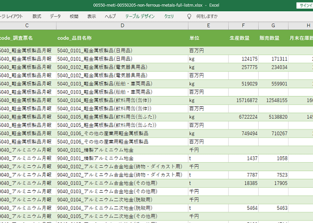313x223 pixels.
Task: Select column D header
Action: click(122, 25)
